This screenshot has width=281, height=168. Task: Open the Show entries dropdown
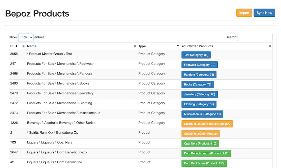pyautogui.click(x=26, y=37)
